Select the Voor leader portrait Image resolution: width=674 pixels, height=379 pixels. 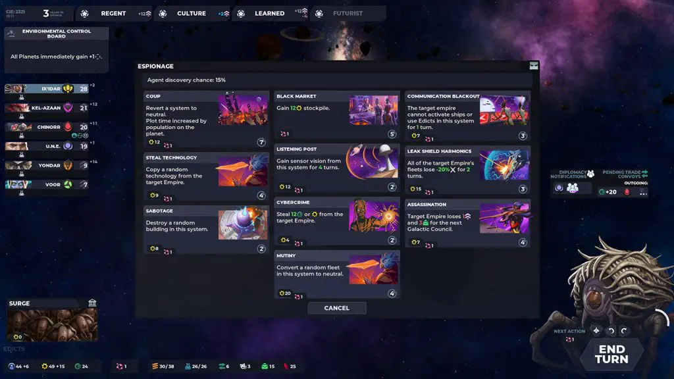coord(18,184)
